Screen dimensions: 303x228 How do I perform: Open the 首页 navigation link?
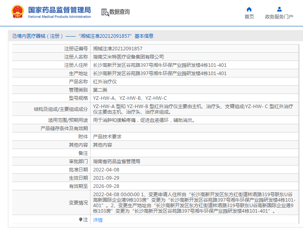click(x=249, y=17)
